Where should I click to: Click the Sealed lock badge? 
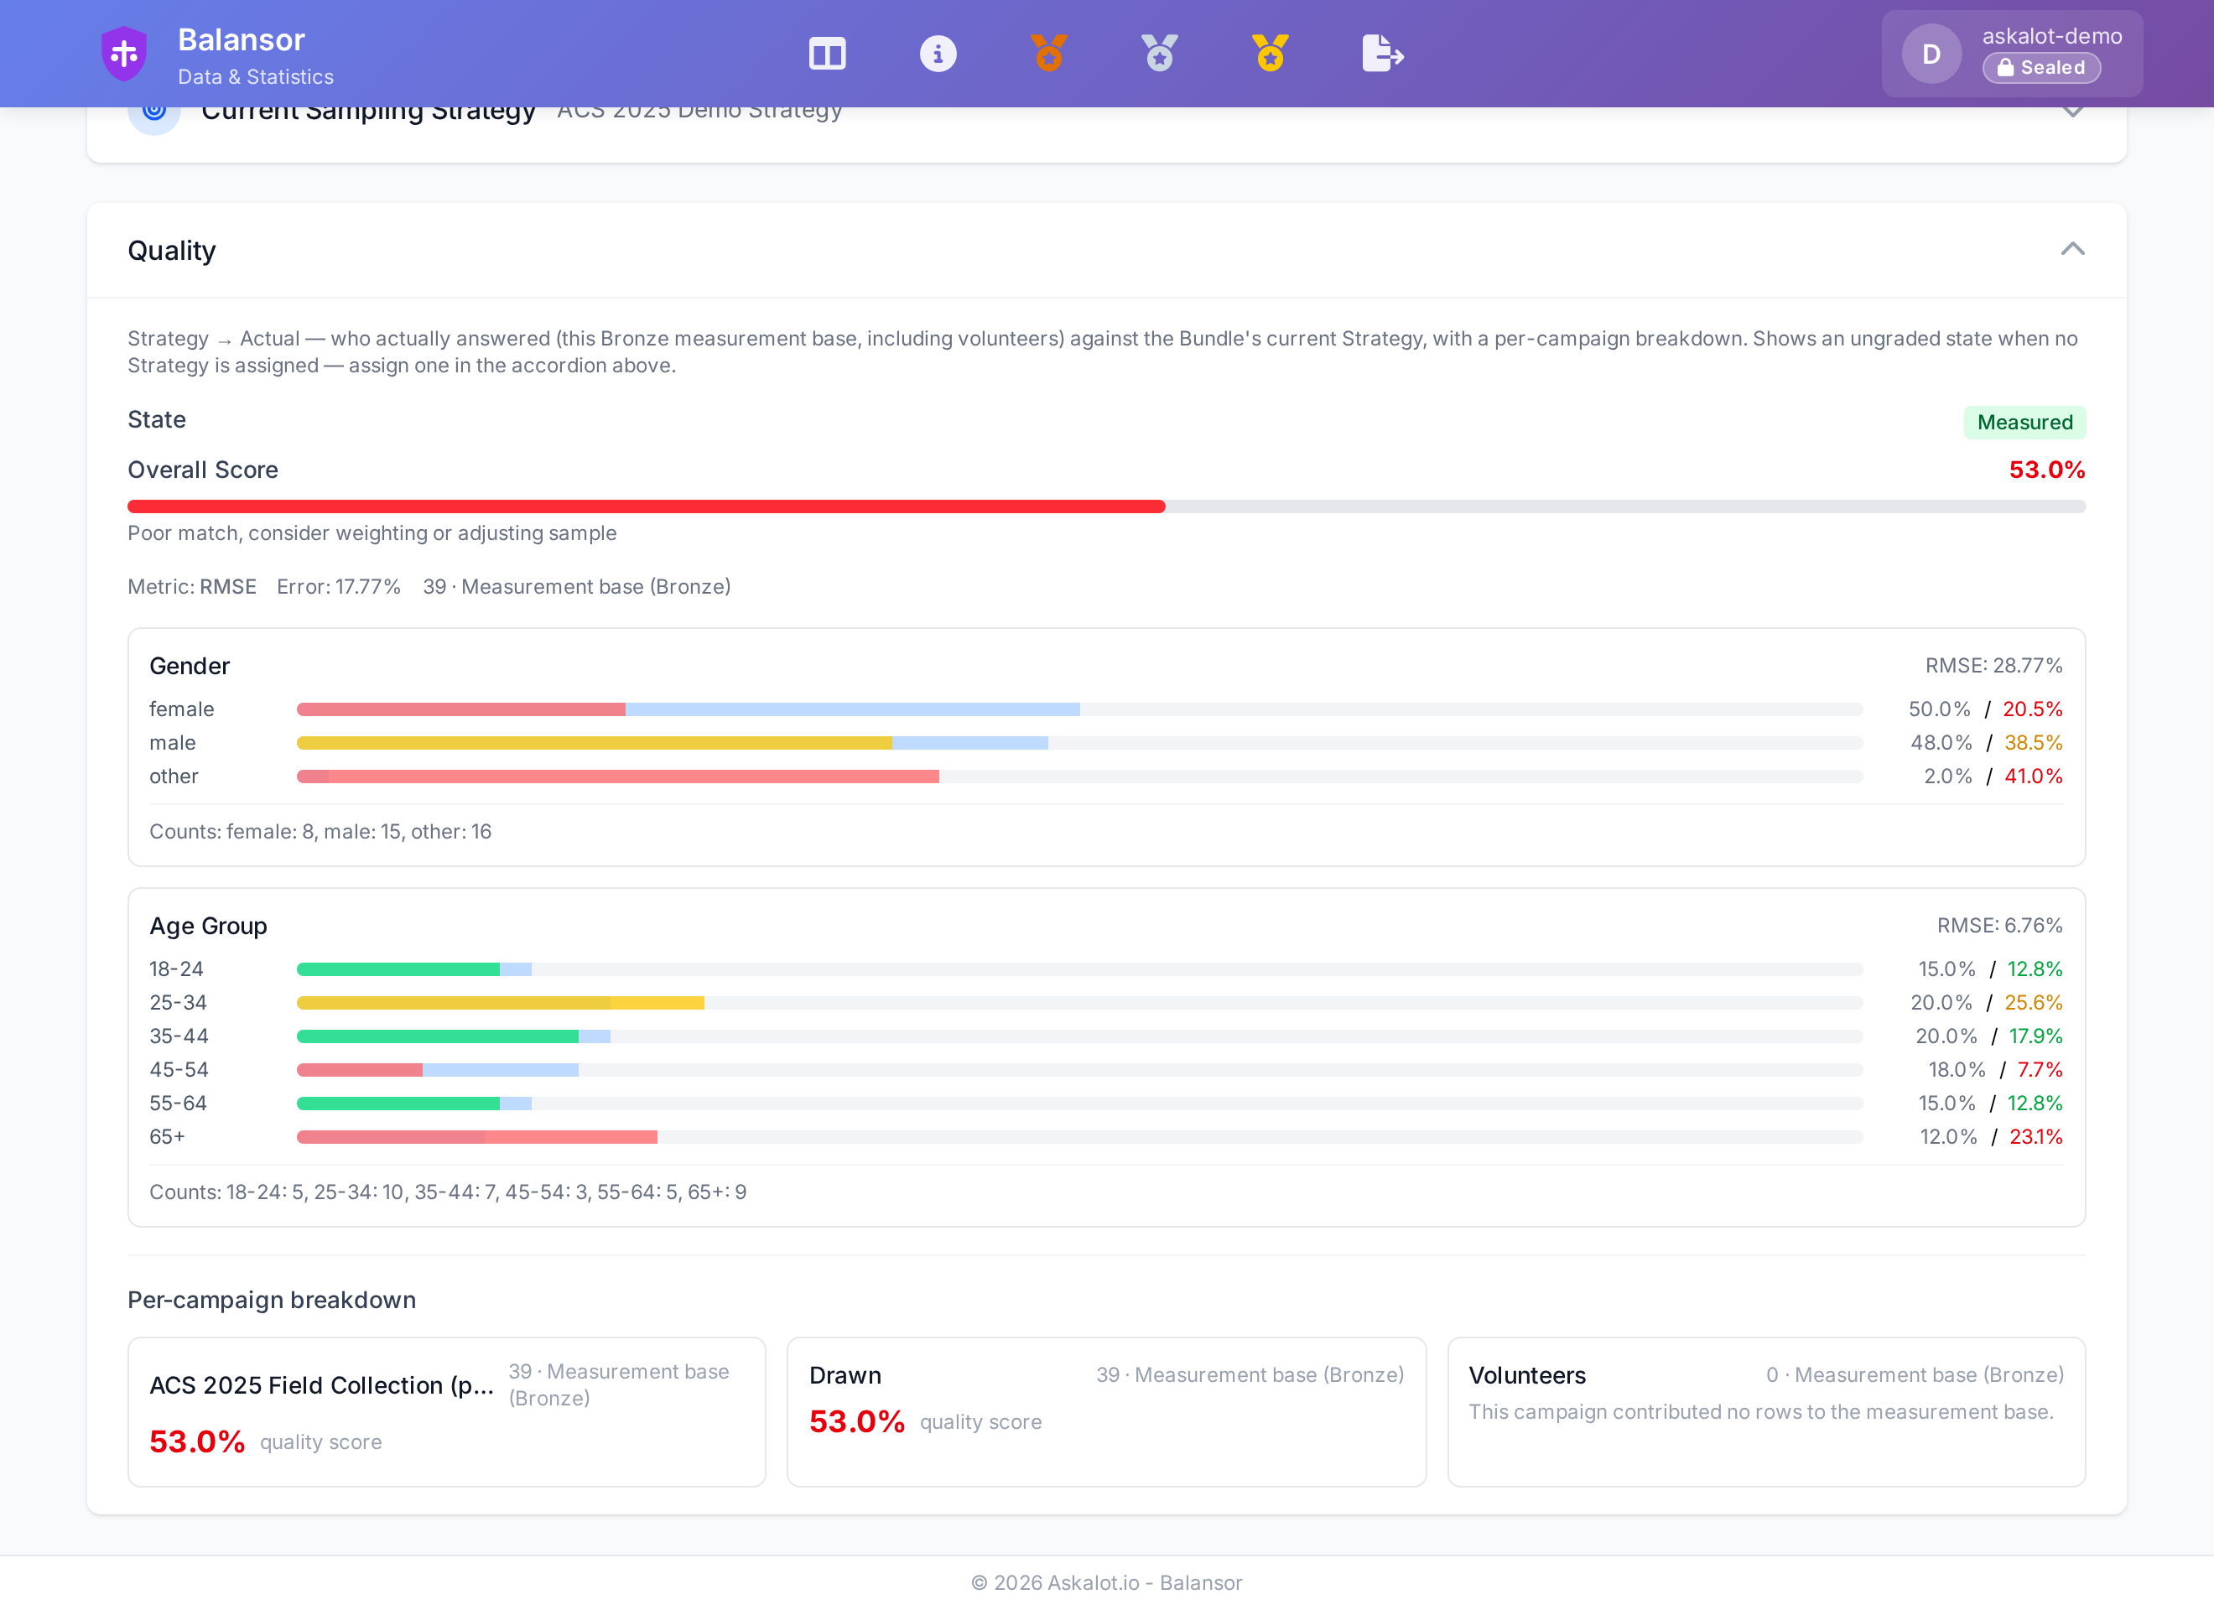2041,67
